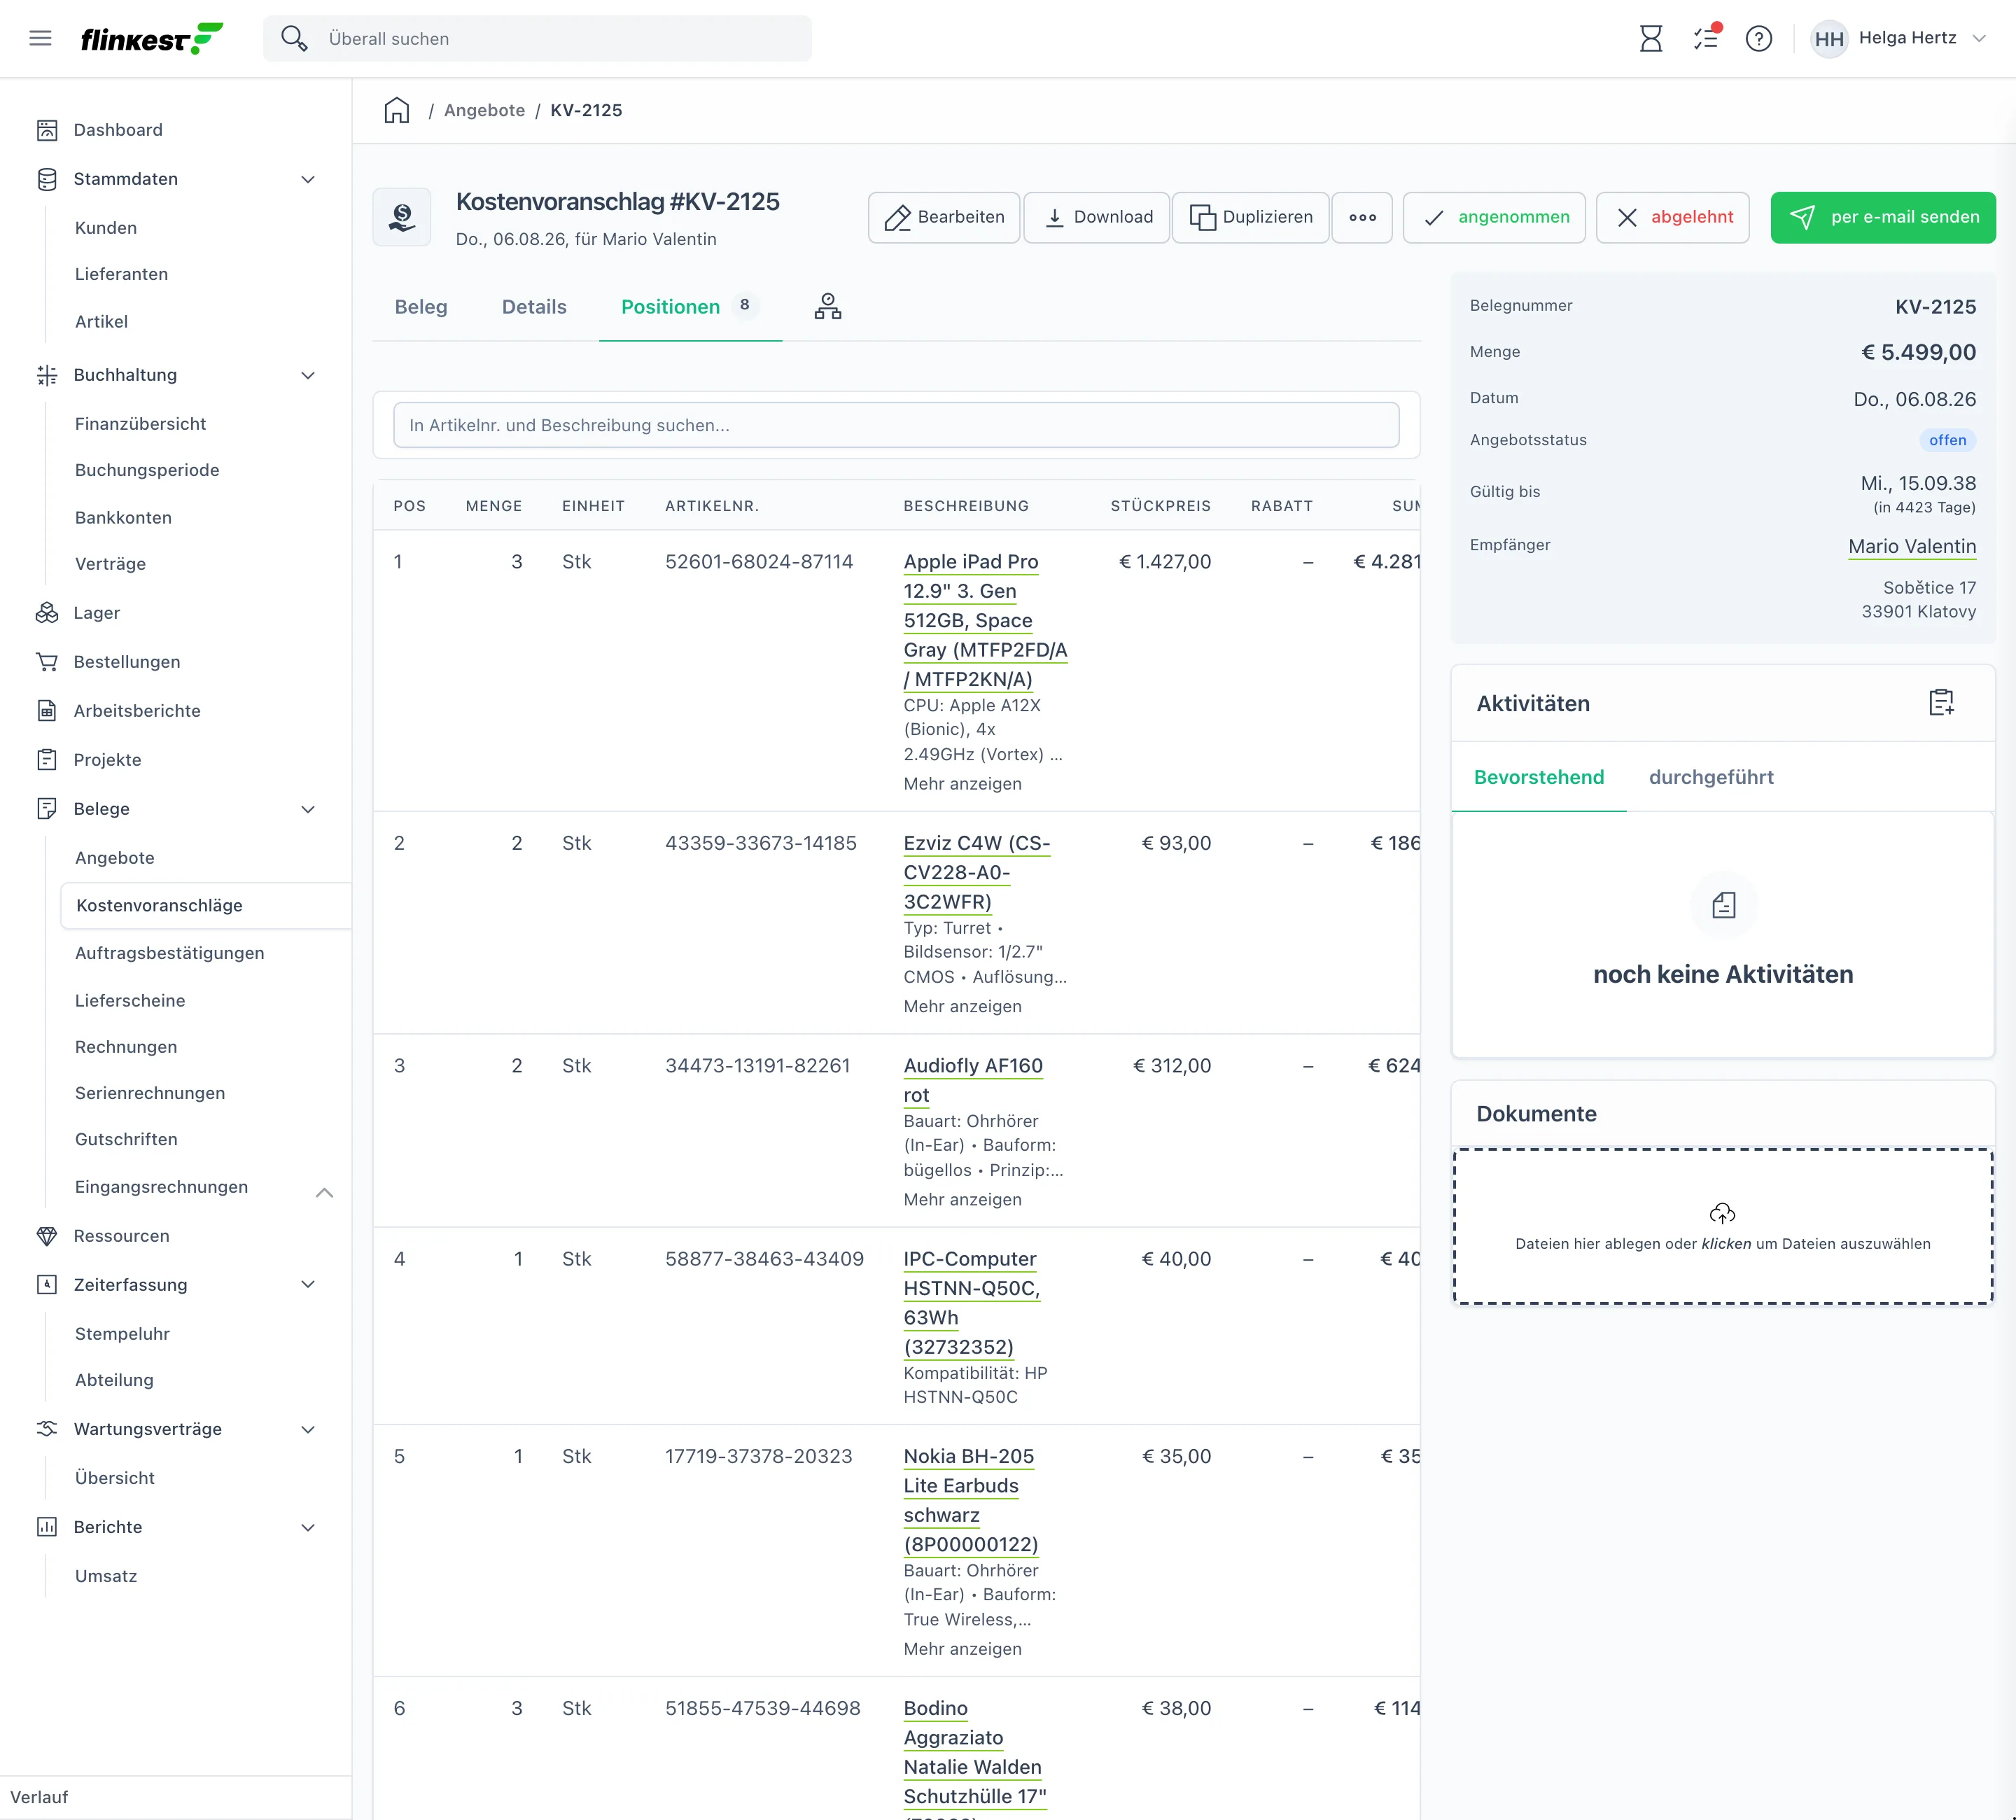Screen dimensions: 2016x1820
Task: Click the Dashboard sidebar icon
Action: click(47, 130)
